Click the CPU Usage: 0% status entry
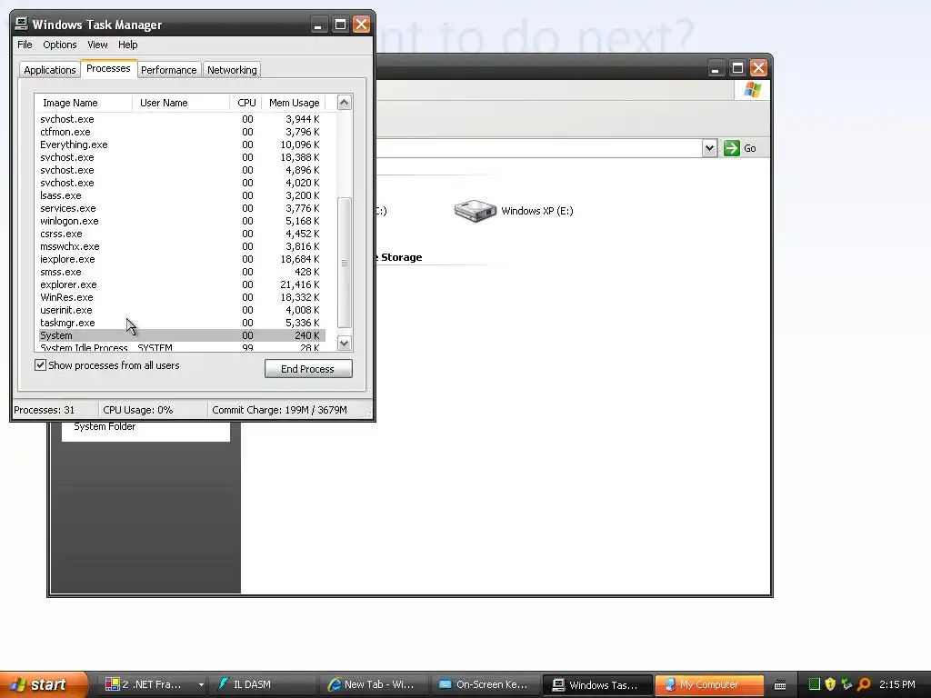The width and height of the screenshot is (931, 698). 153,410
